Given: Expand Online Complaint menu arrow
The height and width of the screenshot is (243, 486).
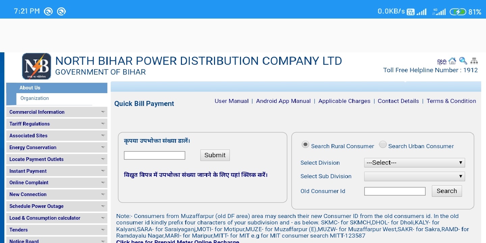Looking at the screenshot, I should [103, 183].
